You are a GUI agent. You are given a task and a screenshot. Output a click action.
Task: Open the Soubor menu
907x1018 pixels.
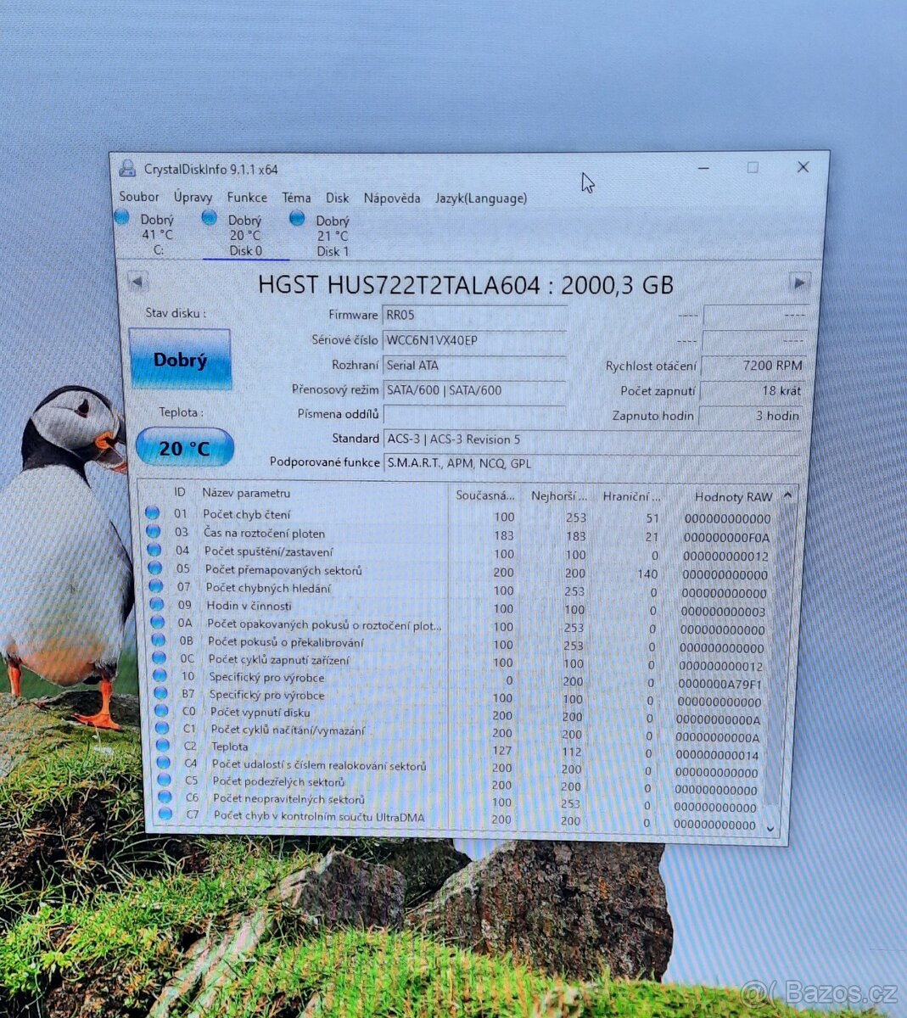click(x=139, y=197)
